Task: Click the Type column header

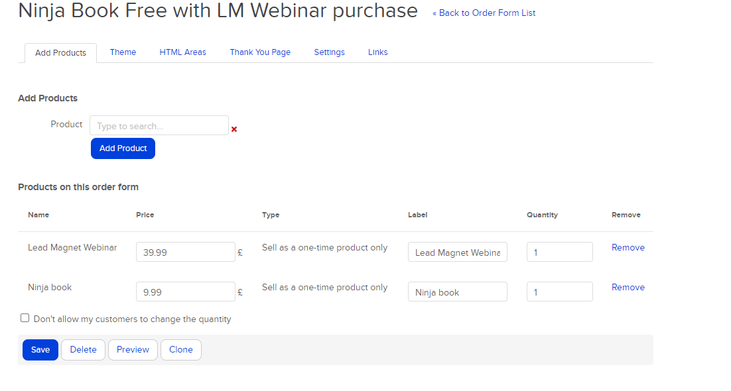Action: tap(271, 215)
